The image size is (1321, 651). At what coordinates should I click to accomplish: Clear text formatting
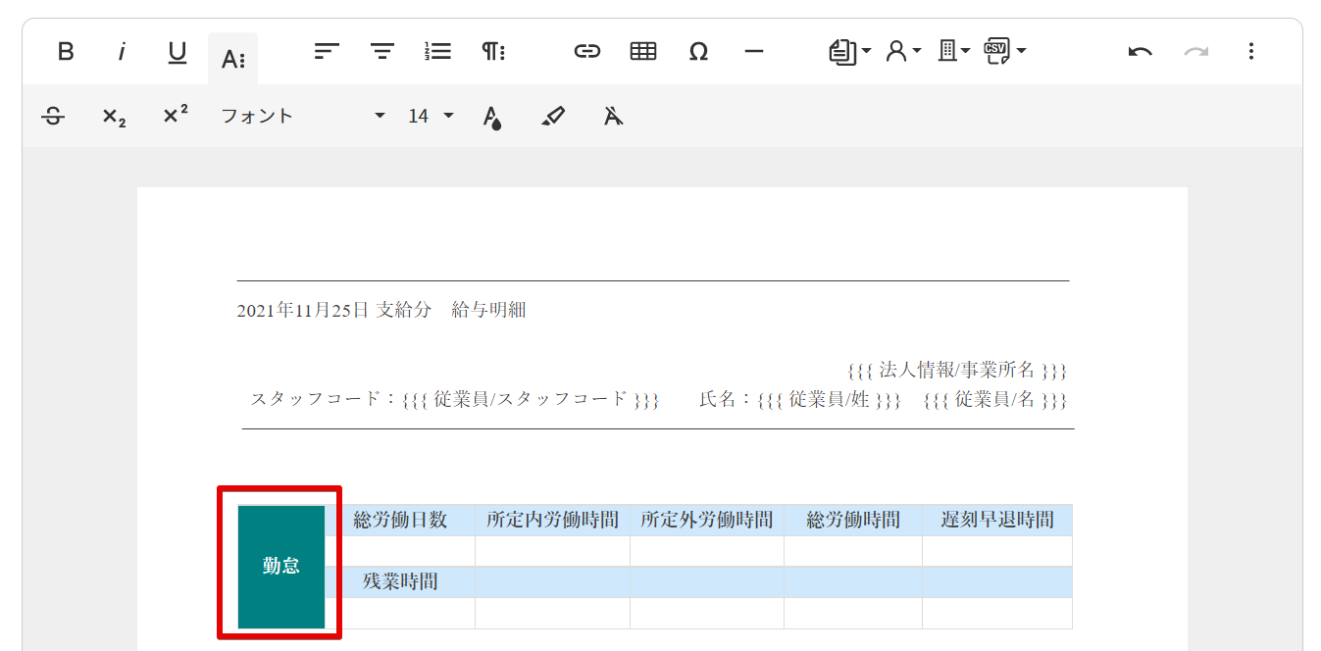pos(613,117)
